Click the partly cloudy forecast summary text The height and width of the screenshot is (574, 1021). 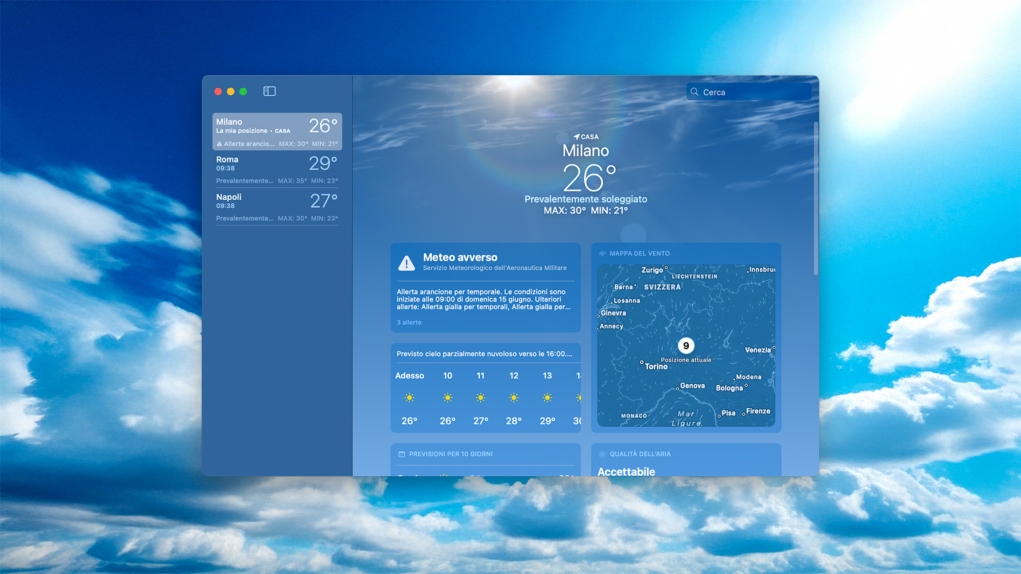coord(485,354)
